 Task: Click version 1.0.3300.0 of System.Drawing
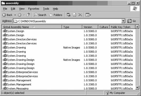[90, 56]
